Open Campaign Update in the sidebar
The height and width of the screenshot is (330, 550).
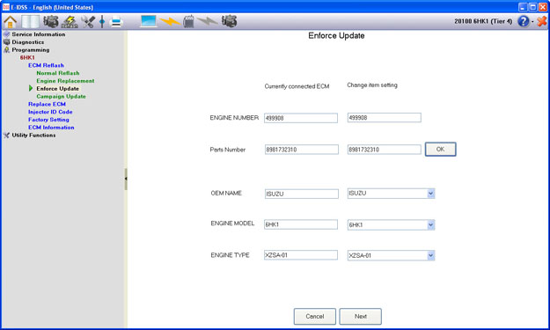pyautogui.click(x=61, y=96)
